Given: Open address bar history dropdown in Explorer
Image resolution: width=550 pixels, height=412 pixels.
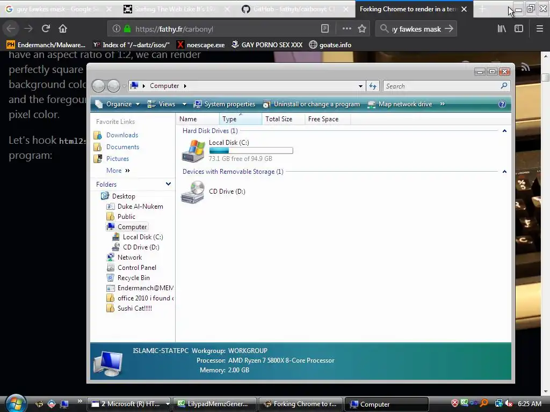Looking at the screenshot, I should 360,86.
